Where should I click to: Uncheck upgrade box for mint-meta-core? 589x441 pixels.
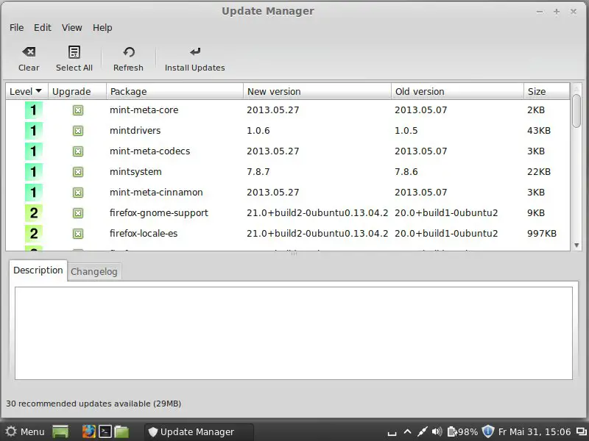coord(78,110)
